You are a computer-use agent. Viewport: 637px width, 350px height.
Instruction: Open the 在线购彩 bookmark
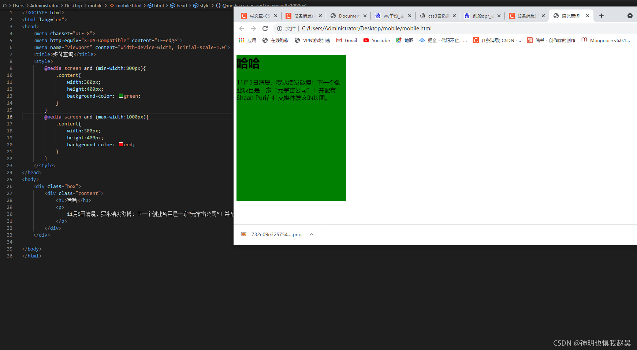coord(275,40)
